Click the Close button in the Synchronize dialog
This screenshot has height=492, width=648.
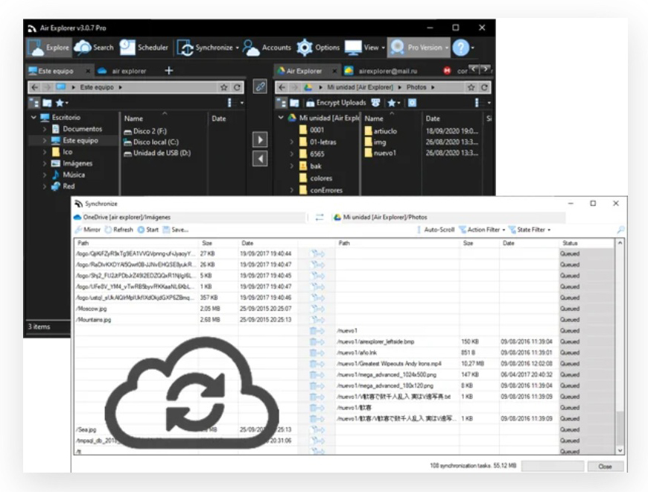(x=604, y=466)
